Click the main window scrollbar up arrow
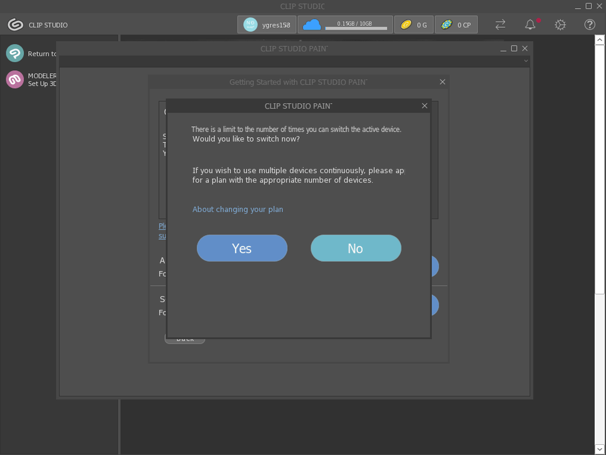Viewport: 606px width, 455px height. click(x=600, y=39)
